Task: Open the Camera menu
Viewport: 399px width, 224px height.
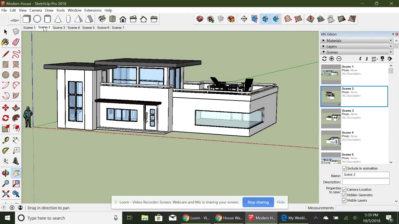Action: 36,10
